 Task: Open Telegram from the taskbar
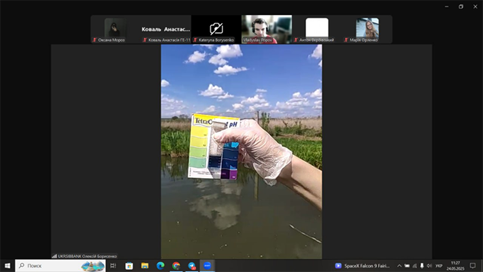[x=192, y=265]
